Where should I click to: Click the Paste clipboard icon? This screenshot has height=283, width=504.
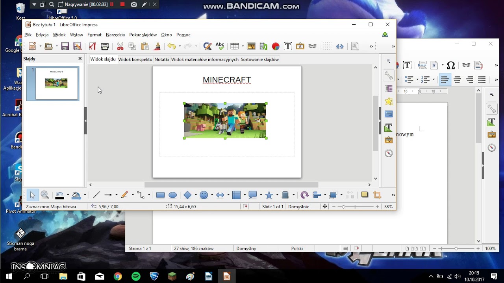145,46
